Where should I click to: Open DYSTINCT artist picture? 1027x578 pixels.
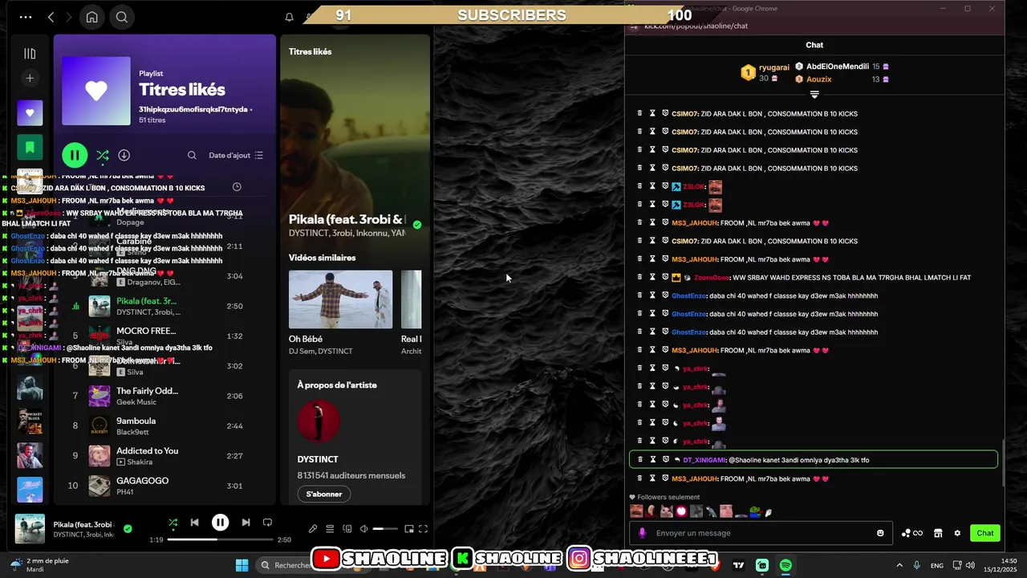319,421
